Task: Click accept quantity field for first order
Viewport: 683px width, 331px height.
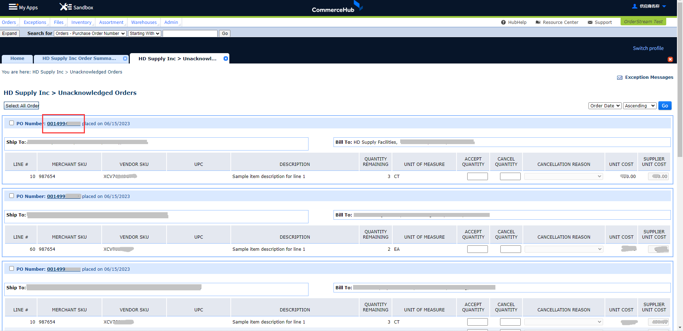Action: point(477,176)
